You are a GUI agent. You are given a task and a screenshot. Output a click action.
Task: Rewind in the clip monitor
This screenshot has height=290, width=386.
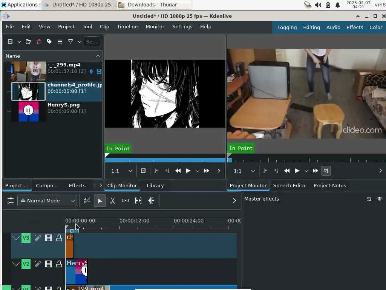point(178,171)
